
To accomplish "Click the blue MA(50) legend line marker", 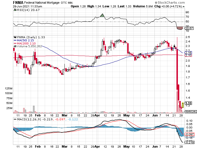I will tap(15, 40).
